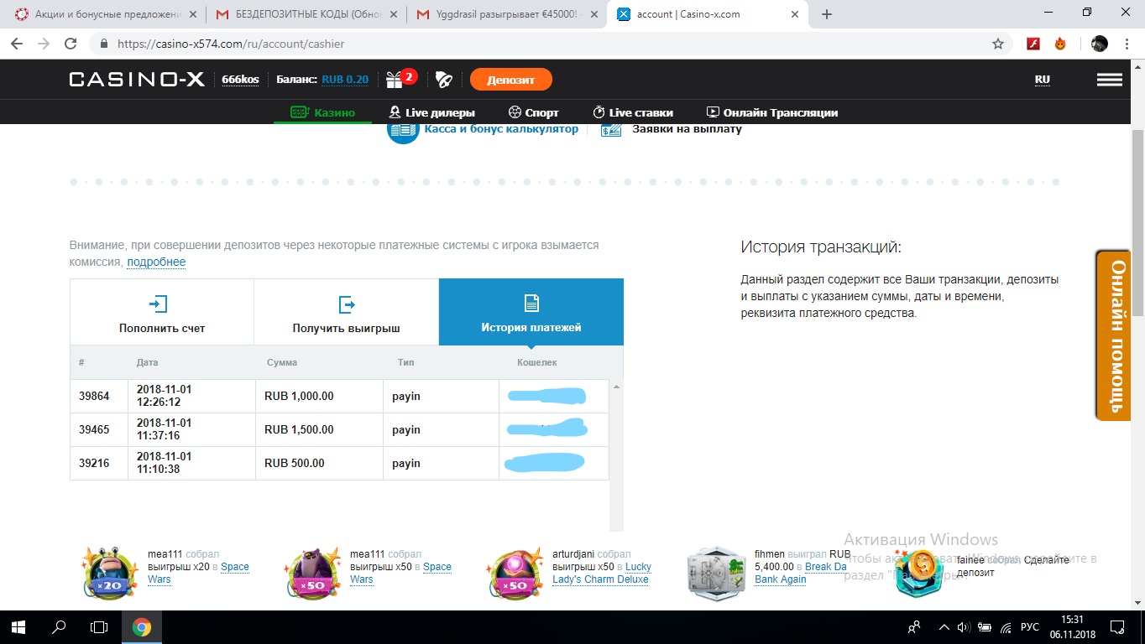This screenshot has width=1145, height=644.
Task: Click transaction number 39216
Action: 94,463
